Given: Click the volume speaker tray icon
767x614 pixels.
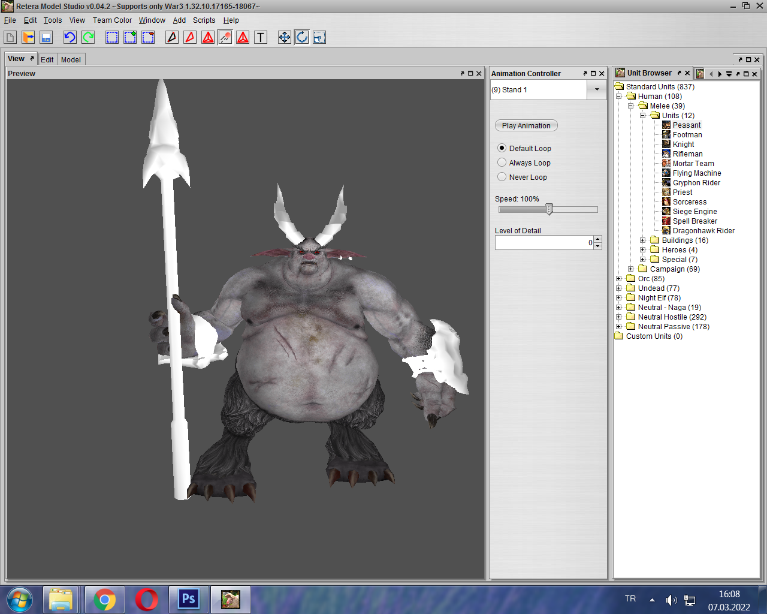Looking at the screenshot, I should point(671,600).
